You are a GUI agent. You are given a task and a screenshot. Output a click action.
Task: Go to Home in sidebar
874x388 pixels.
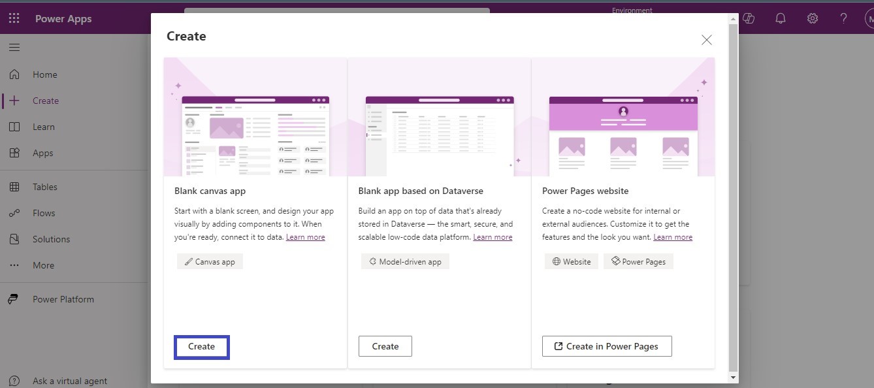44,74
